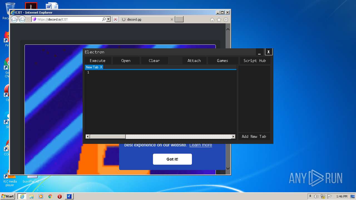Select the New Tab editor tab
The image size is (356, 200).
coord(92,67)
